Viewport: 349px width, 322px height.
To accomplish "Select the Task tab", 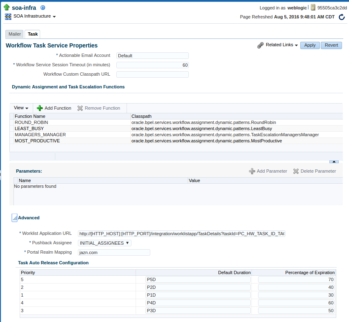I will click(x=32, y=34).
